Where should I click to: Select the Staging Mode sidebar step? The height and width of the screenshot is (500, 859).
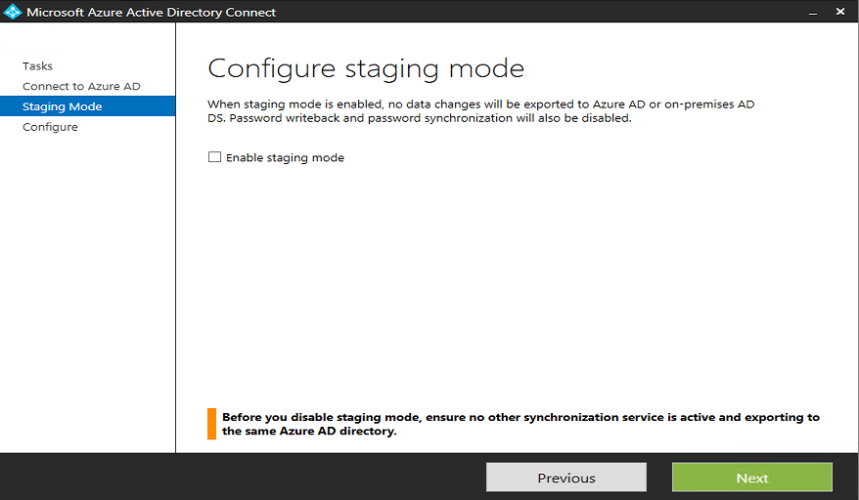tap(88, 106)
